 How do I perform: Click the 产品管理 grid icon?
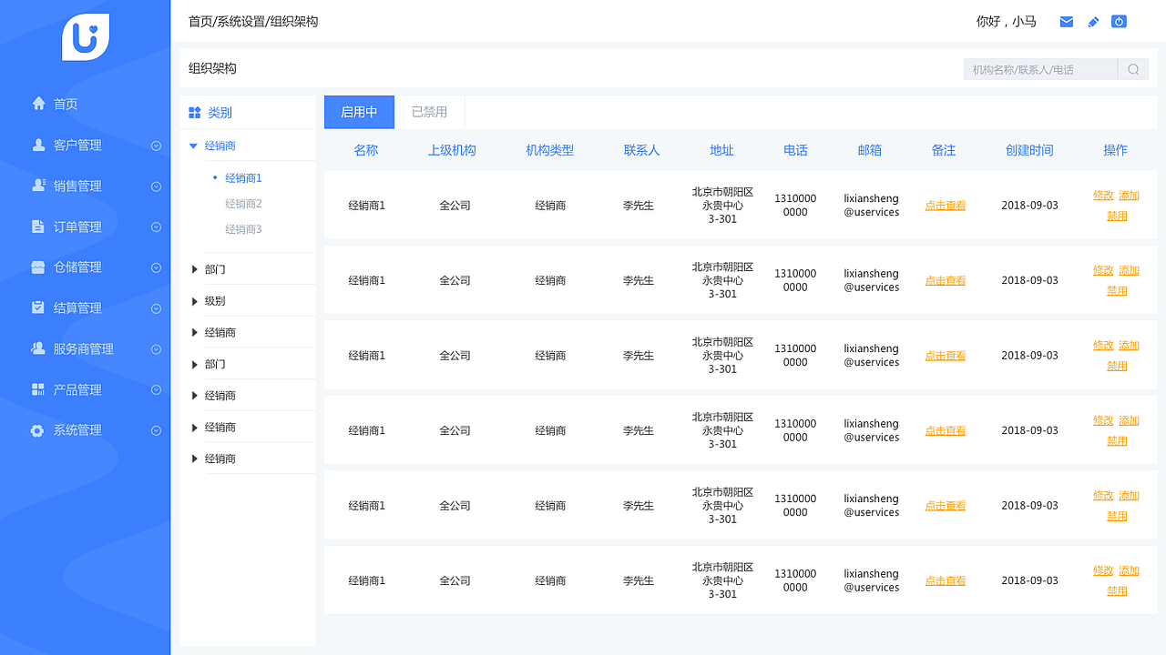pyautogui.click(x=38, y=389)
